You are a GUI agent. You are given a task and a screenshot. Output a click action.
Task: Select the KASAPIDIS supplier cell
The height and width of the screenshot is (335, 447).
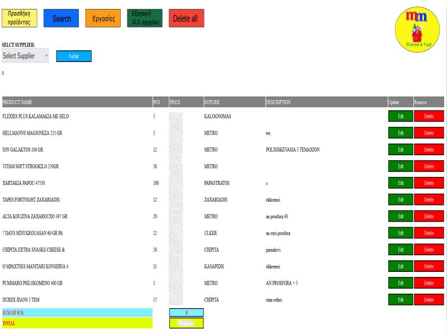(214, 266)
